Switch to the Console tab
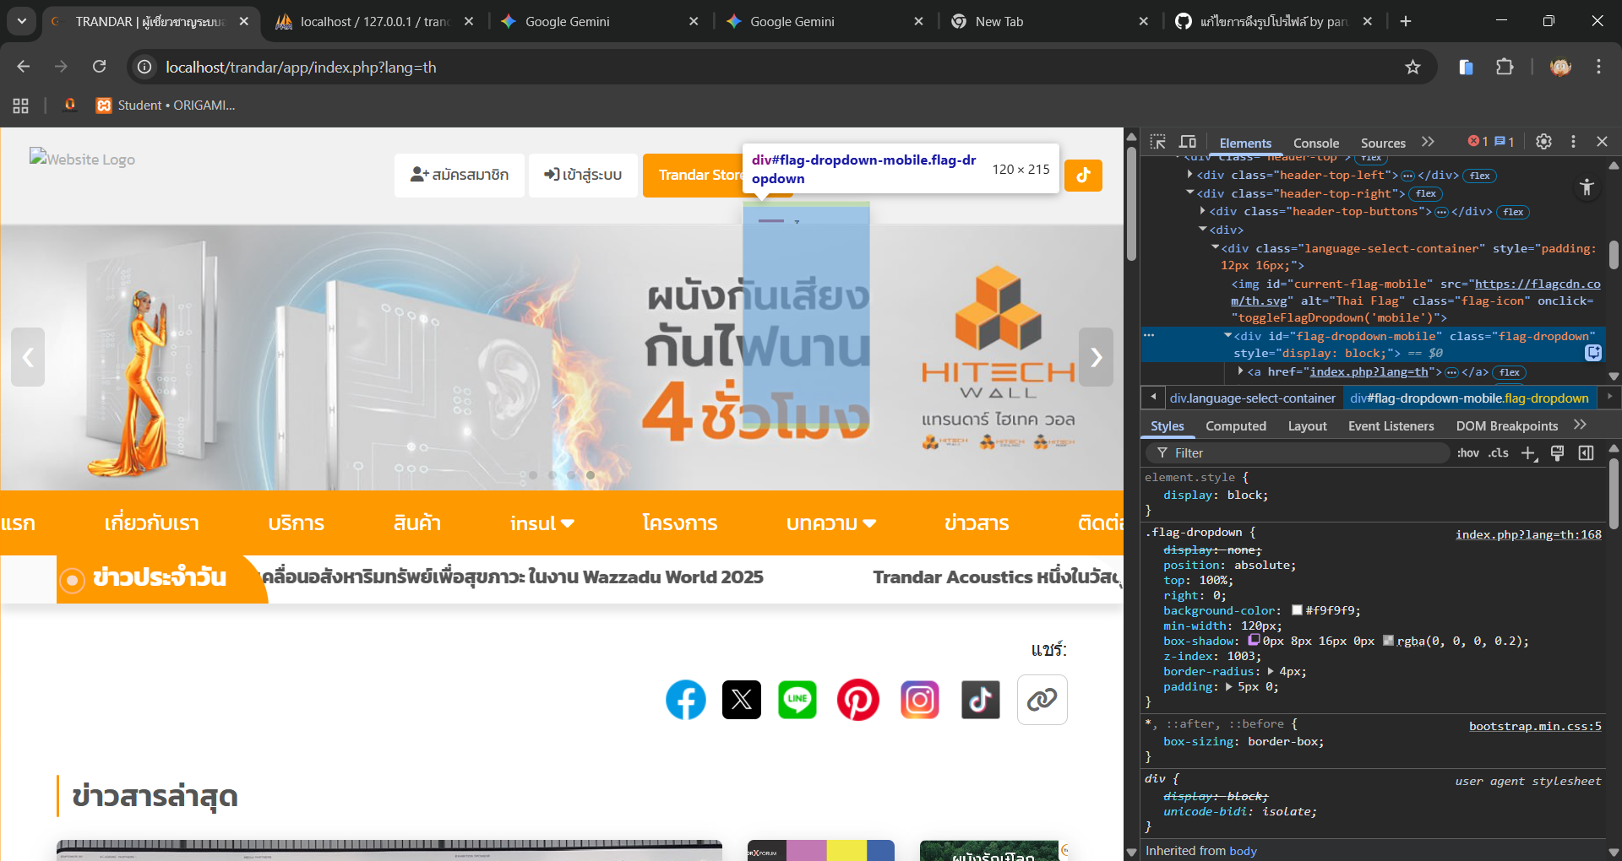This screenshot has width=1622, height=861. point(1315,143)
